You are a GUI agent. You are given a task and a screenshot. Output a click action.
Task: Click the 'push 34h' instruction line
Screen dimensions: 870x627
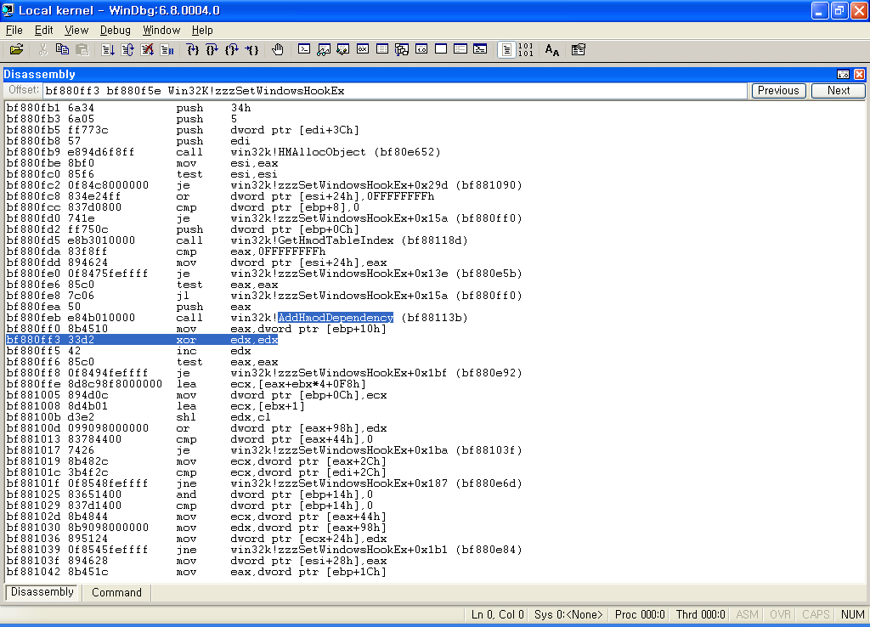coord(129,108)
